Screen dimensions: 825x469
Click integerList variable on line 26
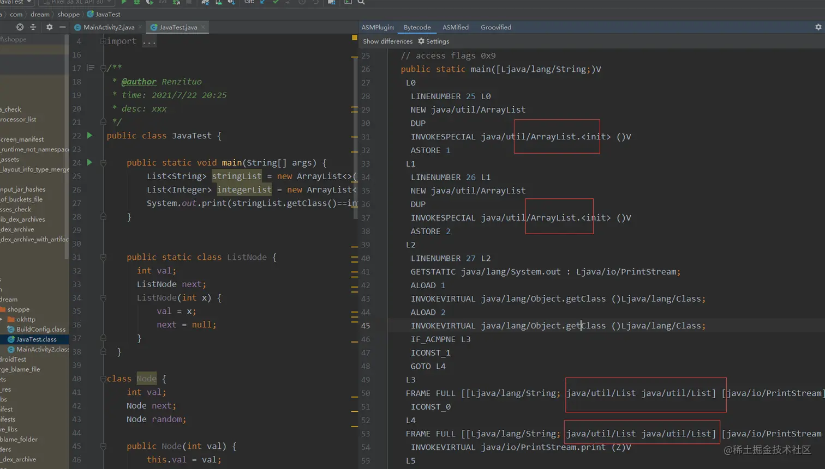click(244, 190)
